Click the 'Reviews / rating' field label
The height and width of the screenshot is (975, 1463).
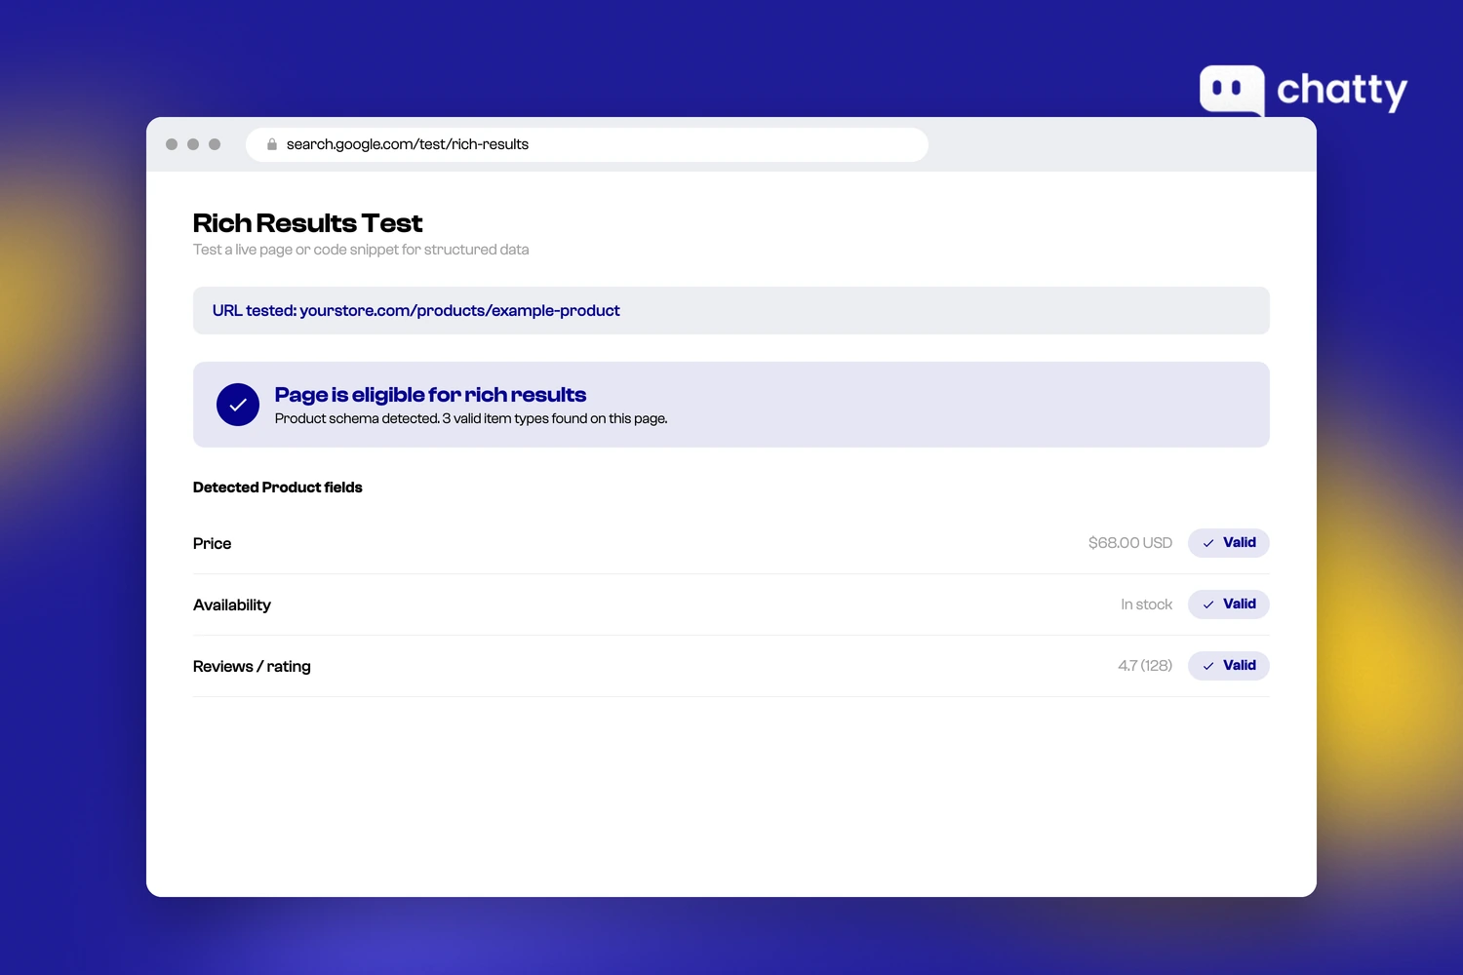[252, 666]
